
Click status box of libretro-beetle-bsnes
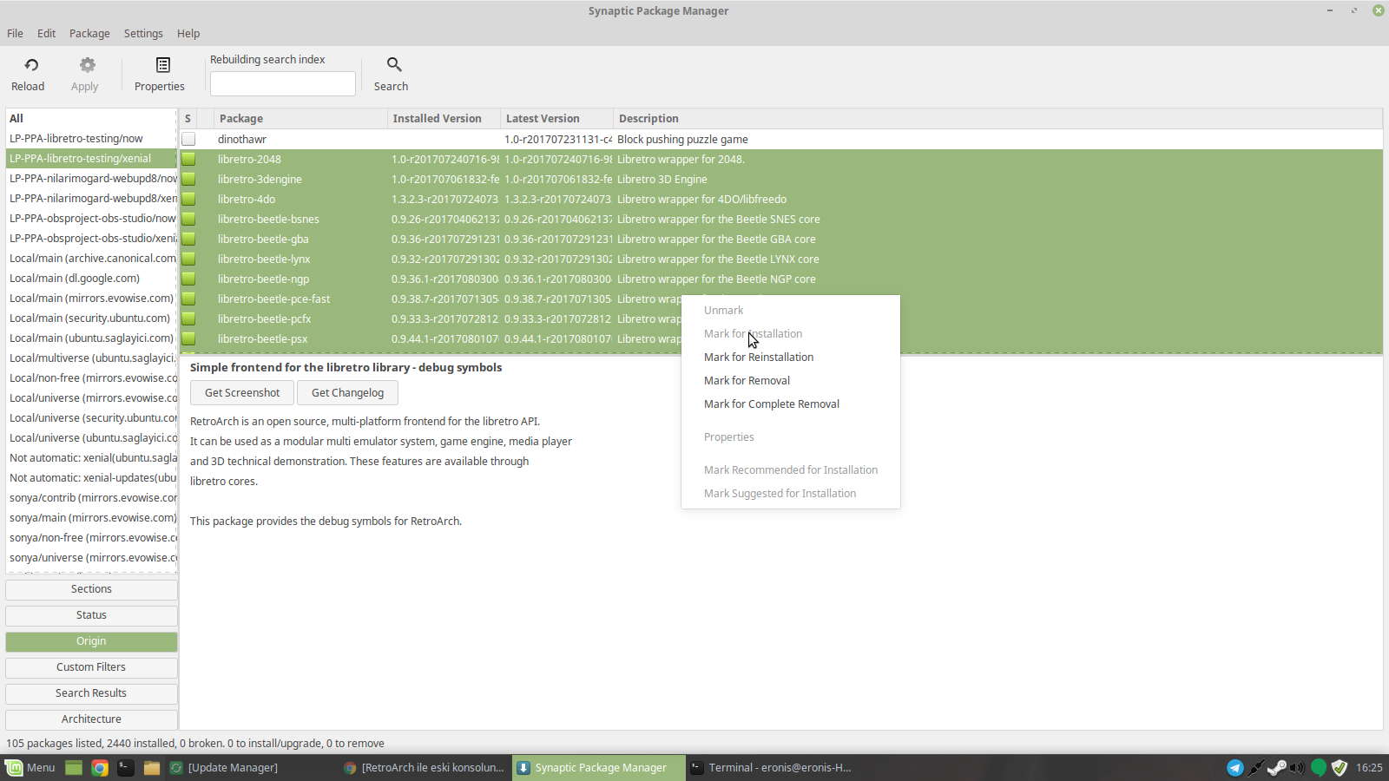[x=188, y=219]
